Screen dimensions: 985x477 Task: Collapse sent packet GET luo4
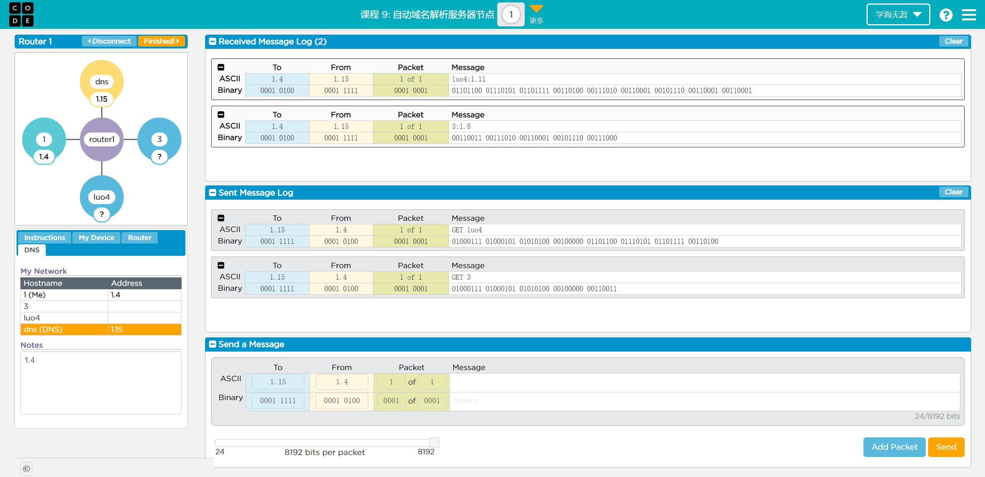pos(221,218)
